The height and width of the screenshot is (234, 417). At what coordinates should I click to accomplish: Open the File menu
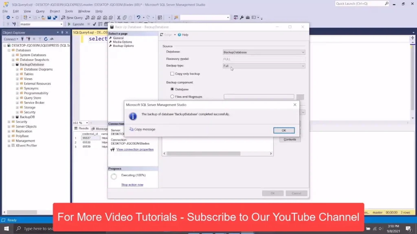pos(5,11)
